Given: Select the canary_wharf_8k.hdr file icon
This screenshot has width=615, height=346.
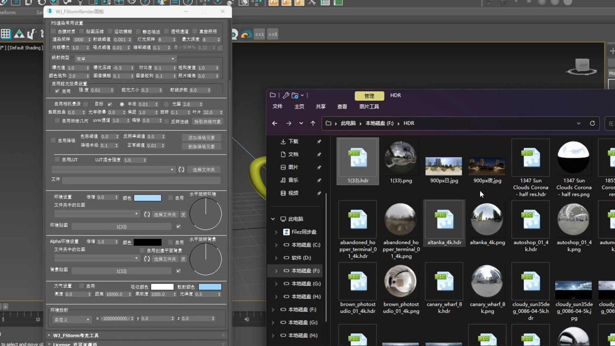Looking at the screenshot, I should pos(444,282).
